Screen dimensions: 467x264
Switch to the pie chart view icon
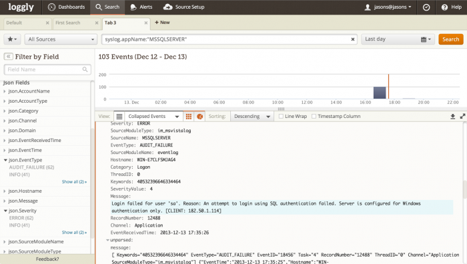tap(199, 117)
